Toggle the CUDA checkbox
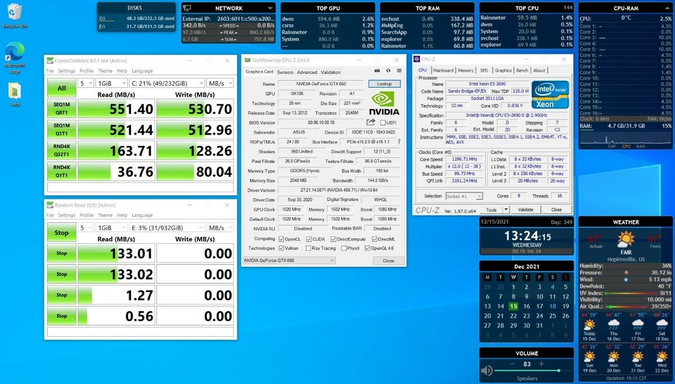The image size is (675, 384). [308, 238]
